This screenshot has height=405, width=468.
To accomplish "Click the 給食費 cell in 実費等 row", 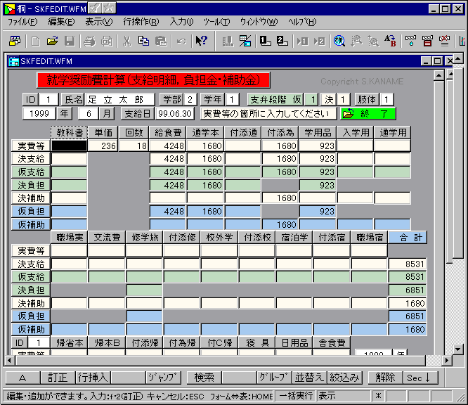I will click(x=168, y=146).
